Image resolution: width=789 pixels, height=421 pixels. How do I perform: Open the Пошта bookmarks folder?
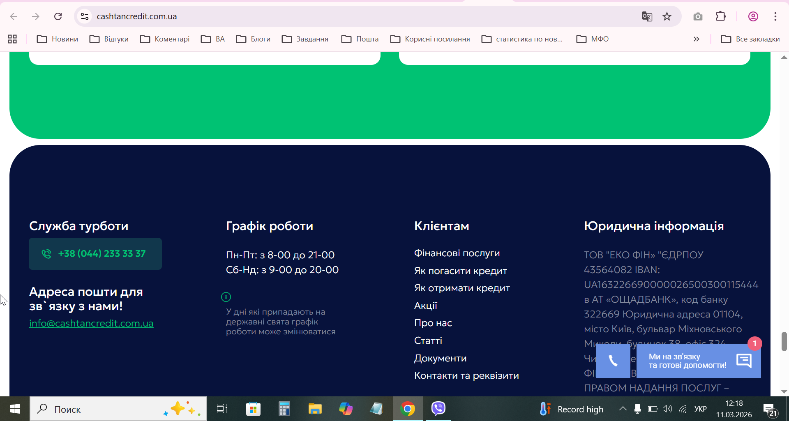pyautogui.click(x=360, y=39)
